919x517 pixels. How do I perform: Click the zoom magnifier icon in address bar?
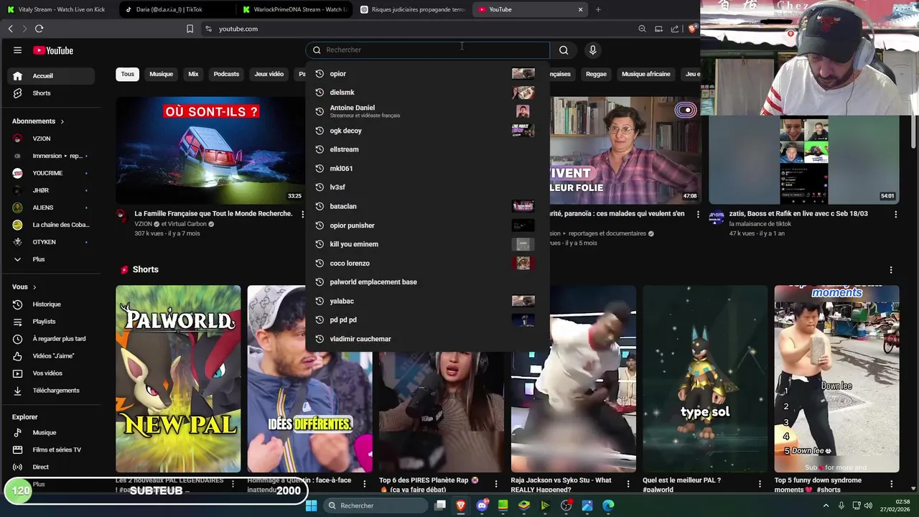pos(642,29)
